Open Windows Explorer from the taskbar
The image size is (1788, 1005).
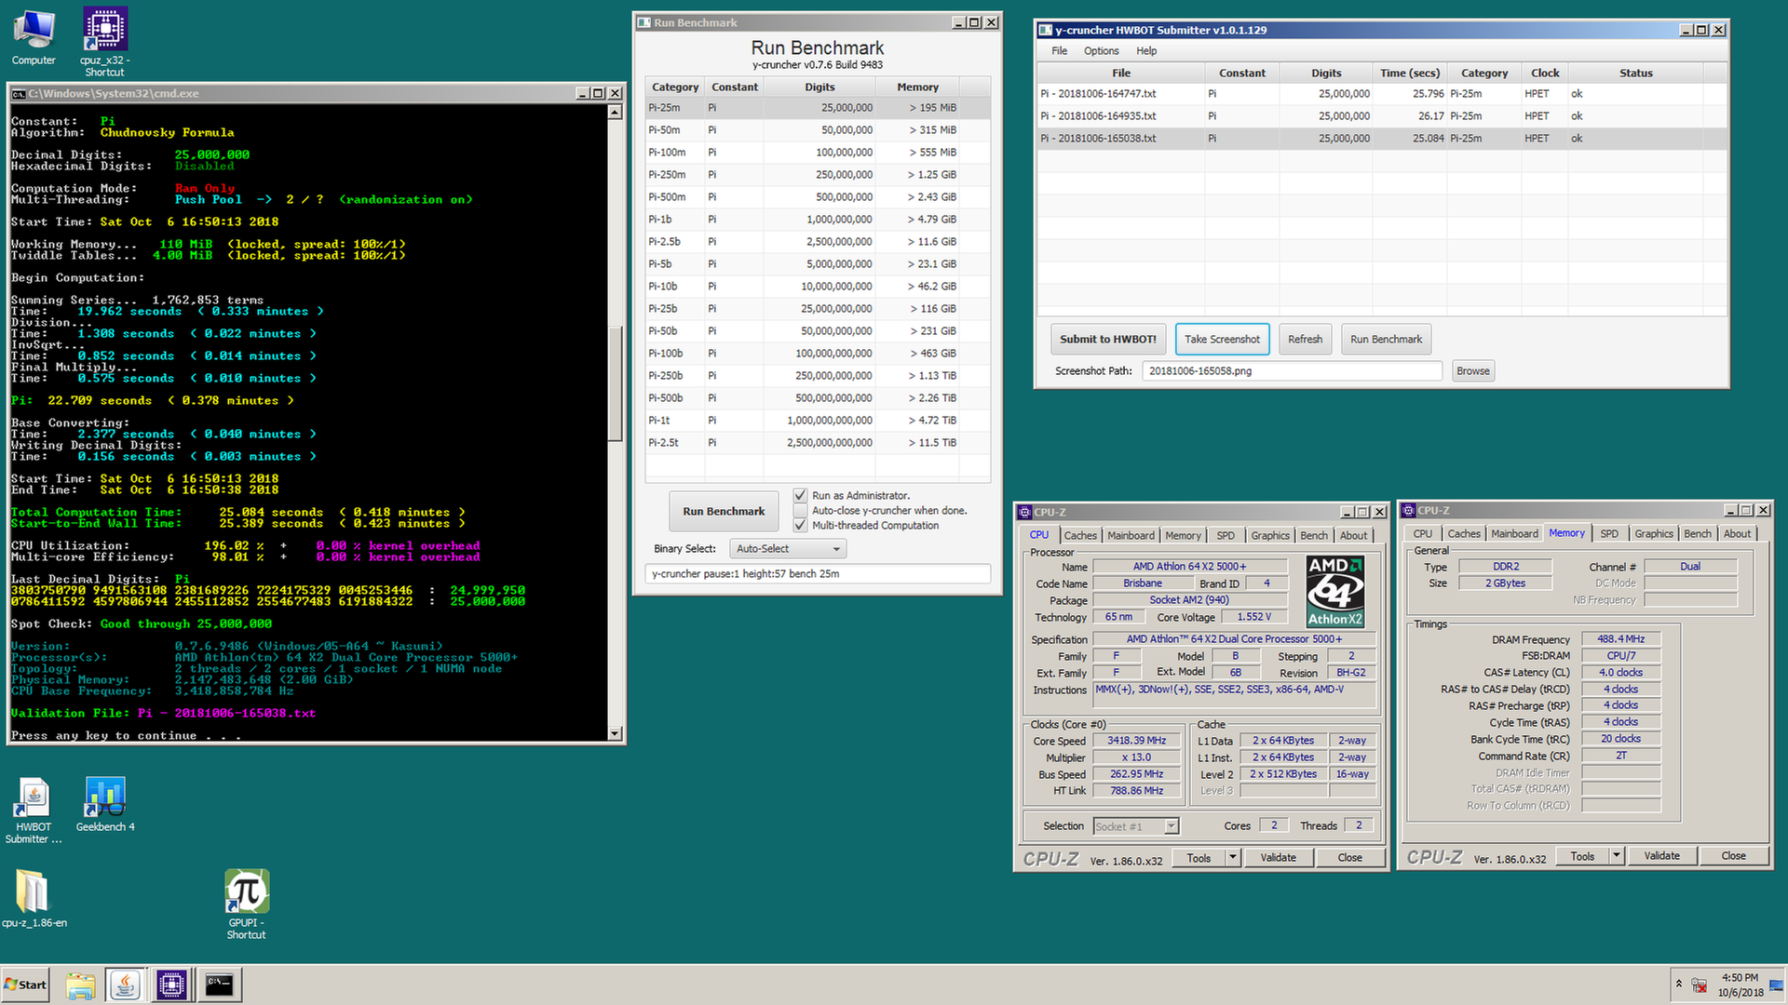[x=80, y=985]
